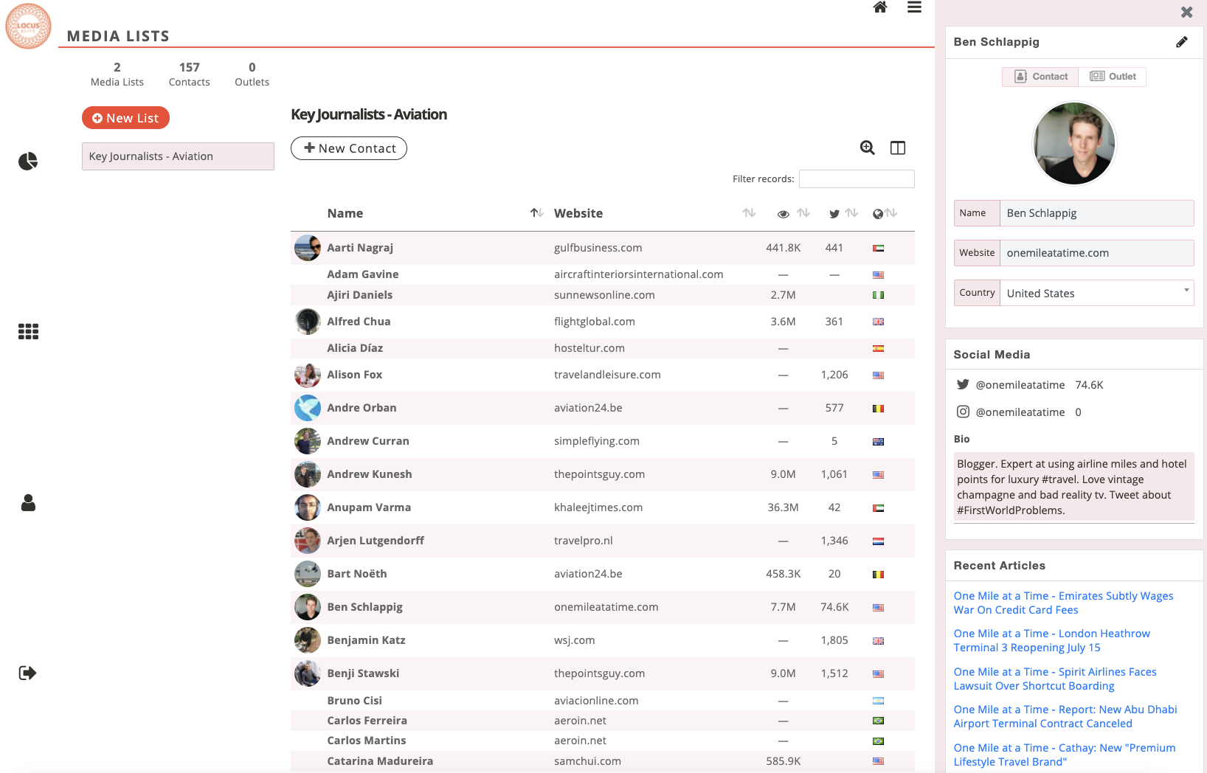Select the Carlos Ferreira row
Image resolution: width=1207 pixels, height=773 pixels.
coord(603,721)
